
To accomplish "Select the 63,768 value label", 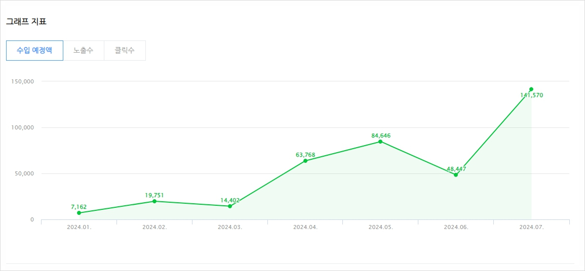I will click(x=305, y=155).
